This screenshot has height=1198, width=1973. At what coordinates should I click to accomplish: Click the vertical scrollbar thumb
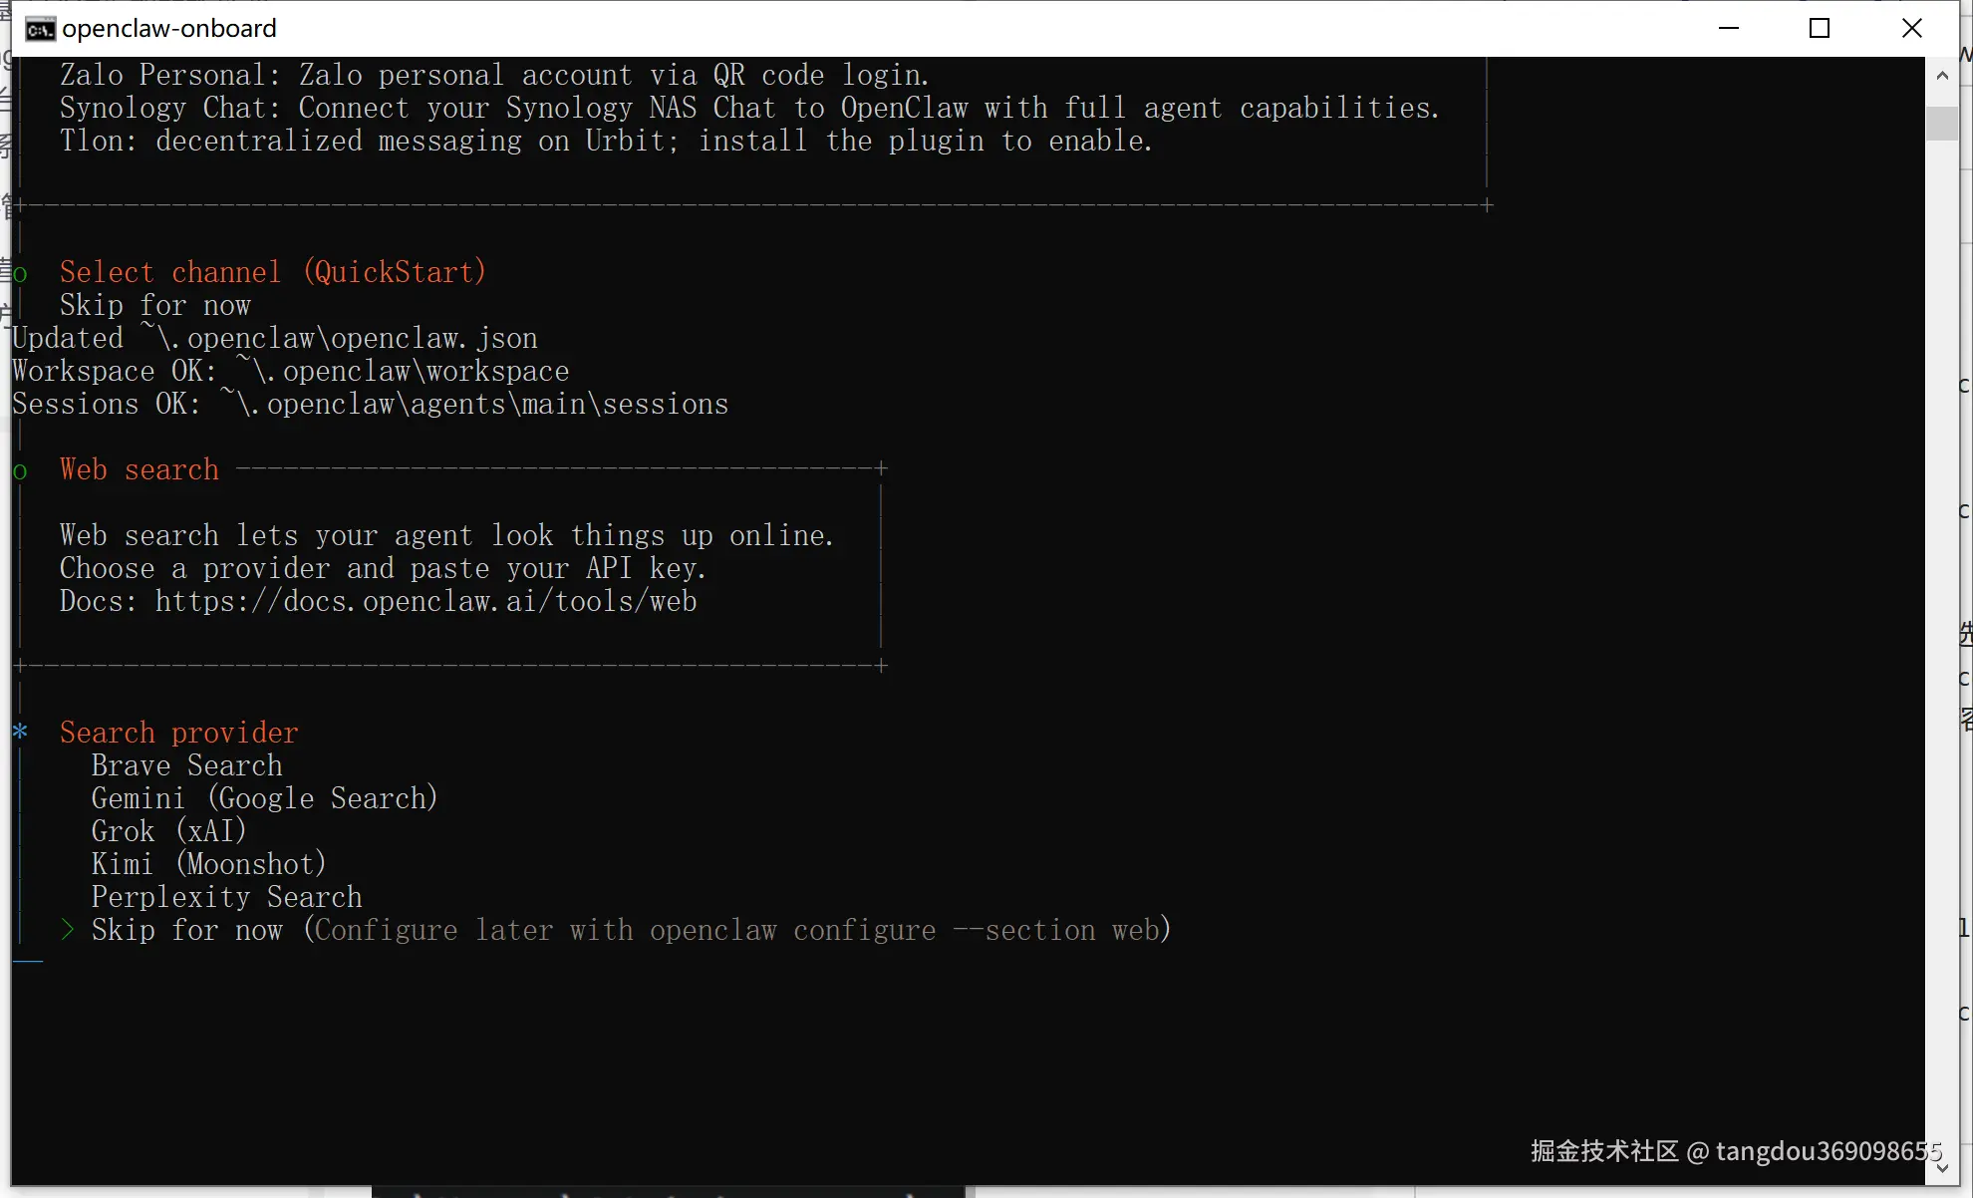coord(1942,123)
